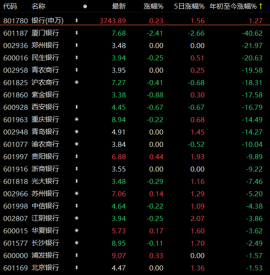Screen dimensions: 270x275
Task: Sort by 最新 price column header
Action: pyautogui.click(x=119, y=6)
